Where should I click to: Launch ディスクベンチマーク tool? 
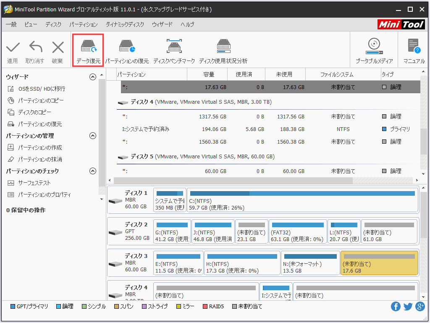(x=174, y=49)
